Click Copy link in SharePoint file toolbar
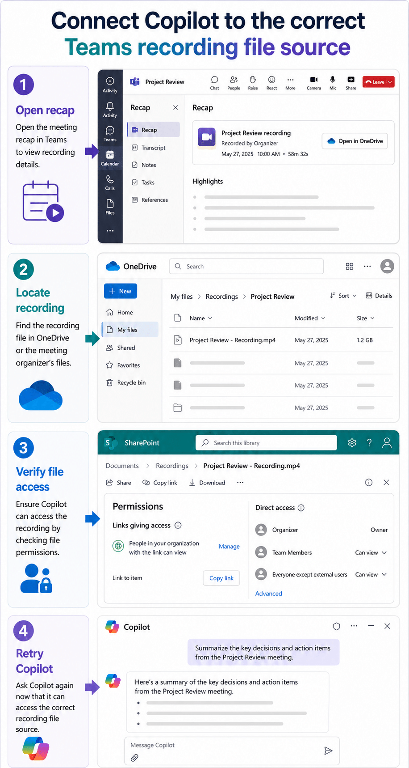Viewport: 409px width, 768px height. tap(160, 483)
